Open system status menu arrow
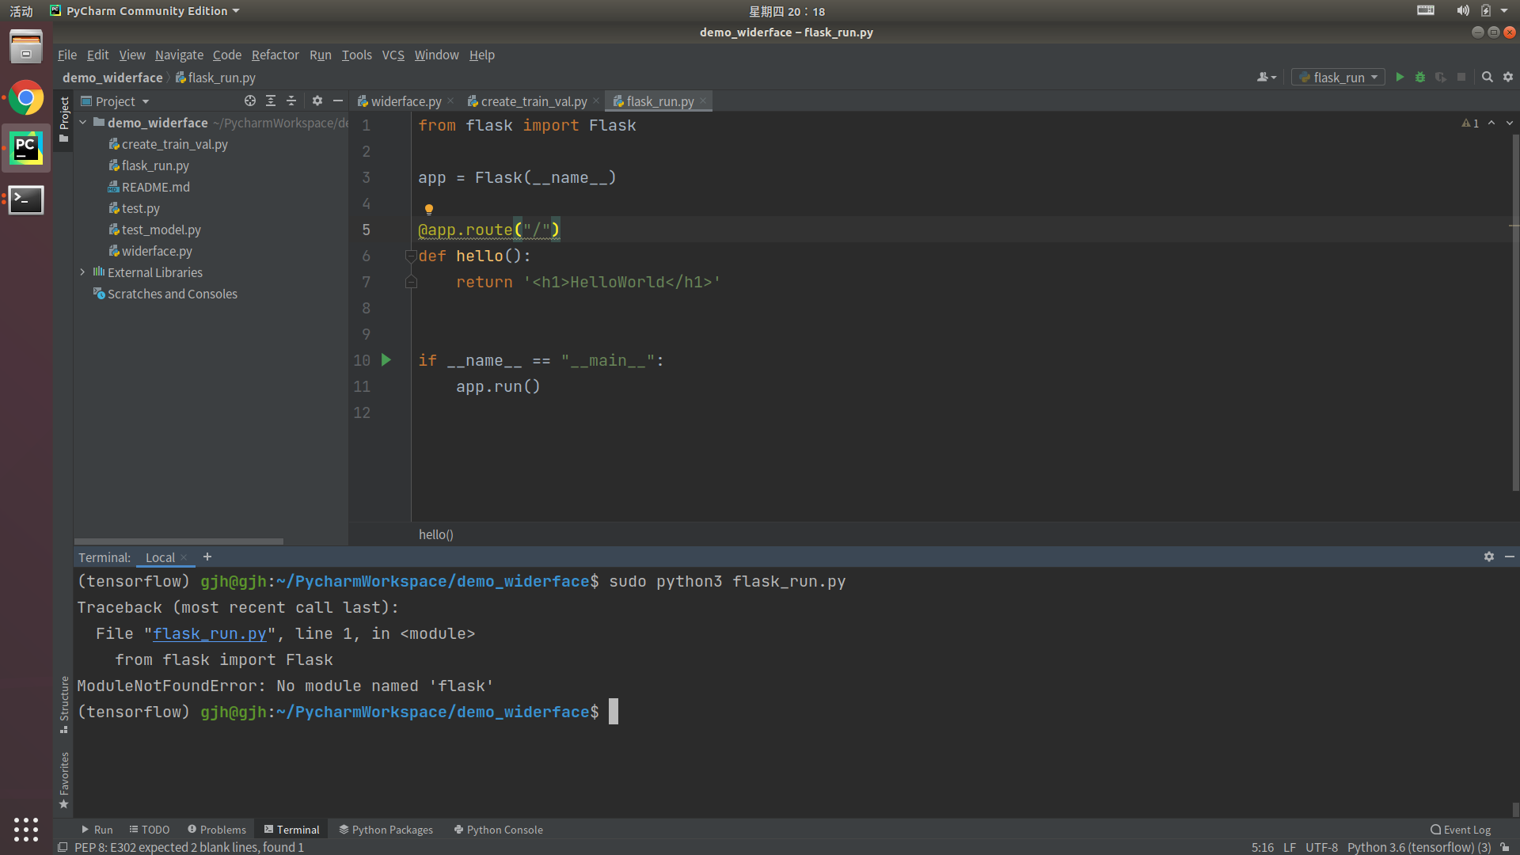Screen dimensions: 1520x855 [x=1504, y=11]
